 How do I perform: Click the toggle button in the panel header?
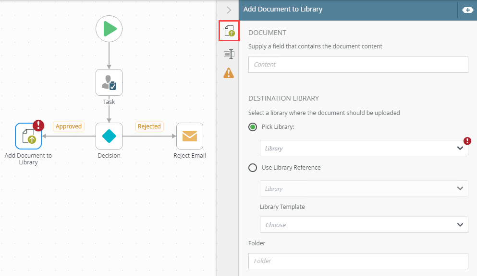click(x=467, y=10)
